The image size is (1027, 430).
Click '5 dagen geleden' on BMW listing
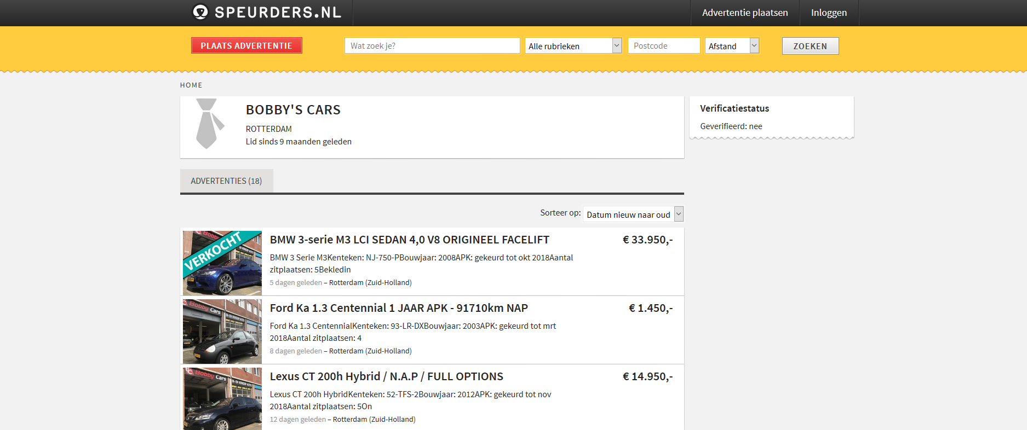[x=296, y=282]
